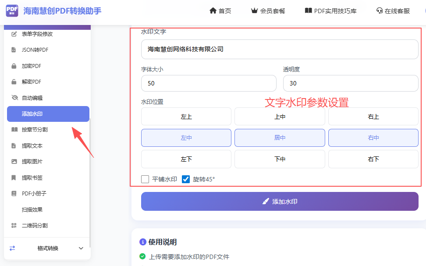Open 会员套餐 in top navigation
The width and height of the screenshot is (426, 266).
click(268, 11)
